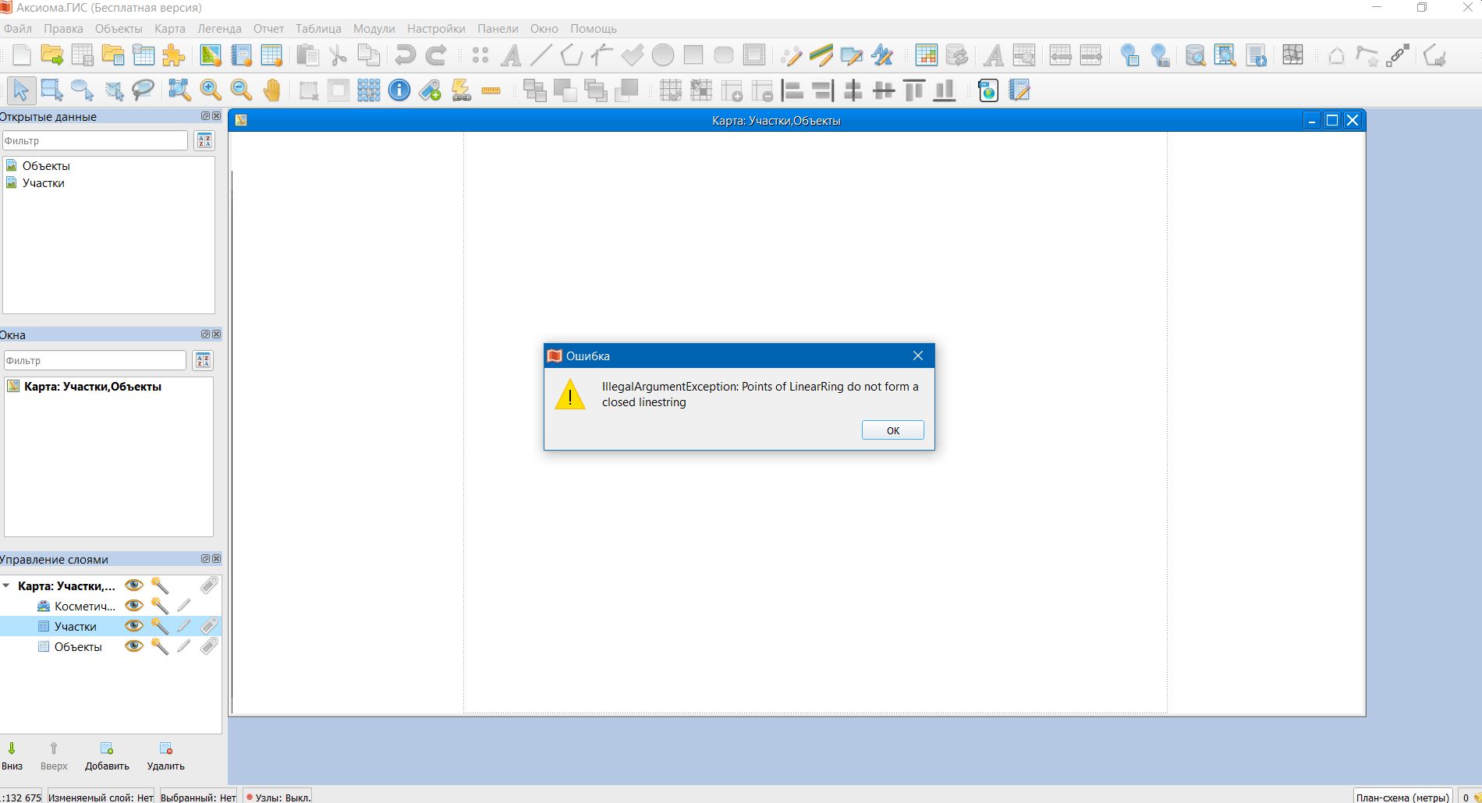This screenshot has height=803, width=1482.
Task: Click the Фильтр field in Открытые данные
Action: pyautogui.click(x=94, y=140)
